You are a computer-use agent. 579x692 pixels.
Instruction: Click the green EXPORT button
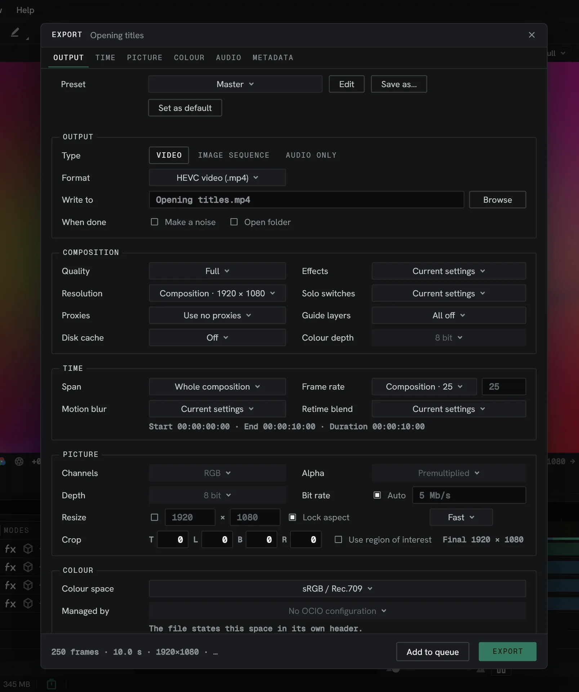508,652
